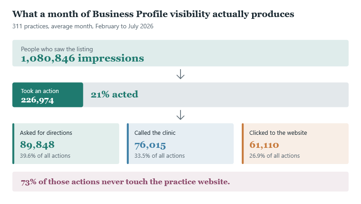361x204 pixels.
Task: Select the '33.5% of all actions' text
Action: (x=159, y=156)
